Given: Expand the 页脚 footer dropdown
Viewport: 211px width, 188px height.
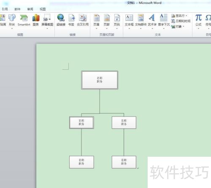Looking at the screenshot, I should pos(107,29).
